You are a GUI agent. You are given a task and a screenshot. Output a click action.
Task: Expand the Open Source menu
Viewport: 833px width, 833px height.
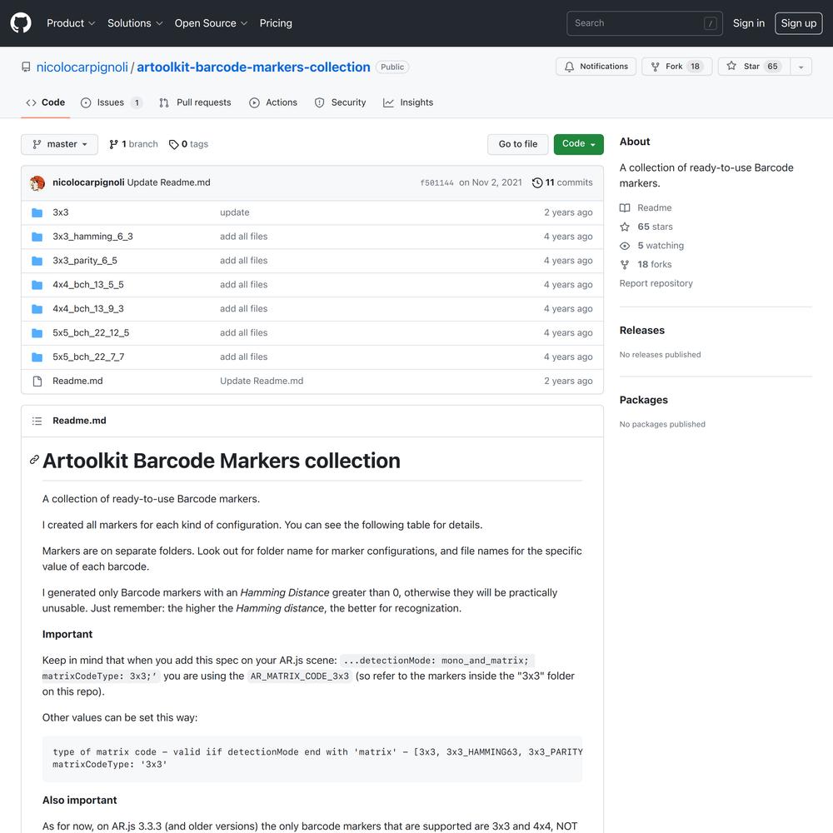[x=211, y=22]
